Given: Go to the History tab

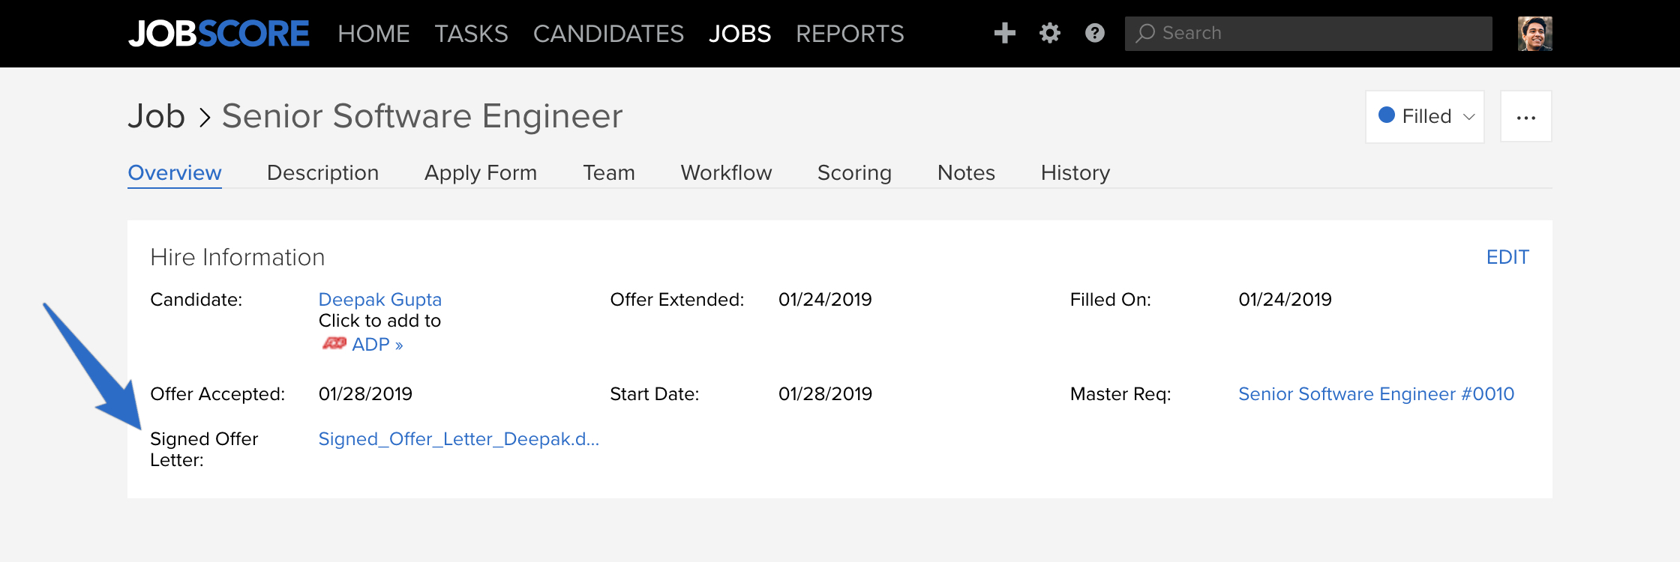Looking at the screenshot, I should pos(1075,173).
